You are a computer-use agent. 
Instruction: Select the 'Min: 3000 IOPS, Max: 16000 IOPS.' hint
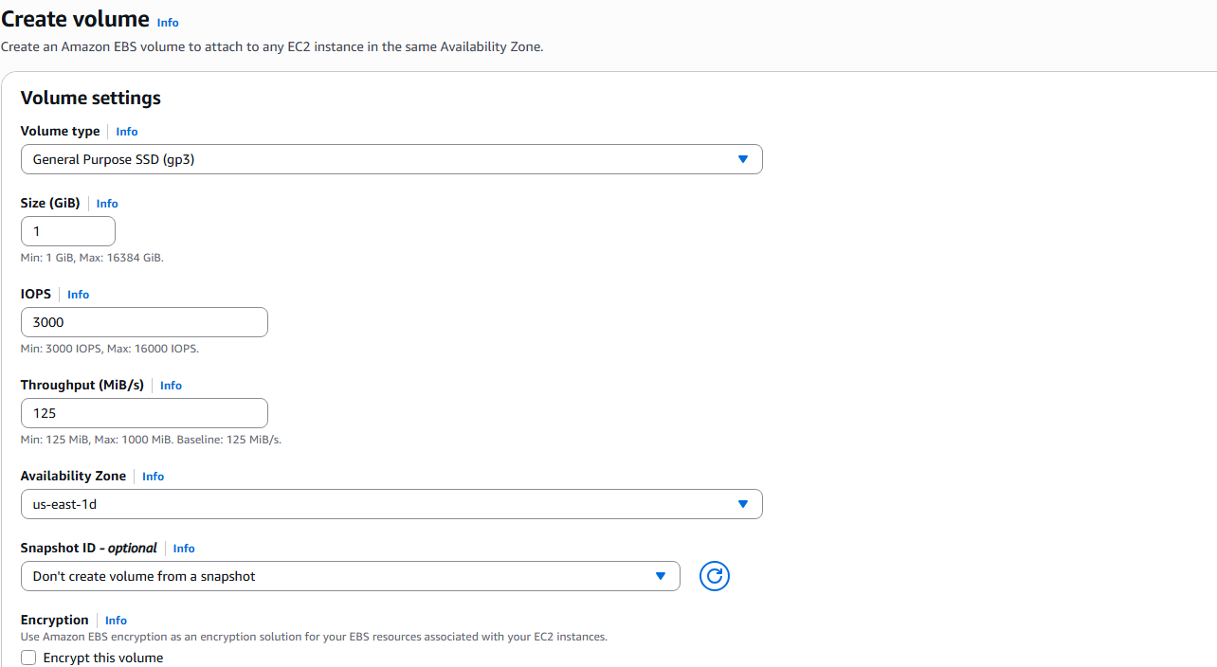tap(110, 349)
